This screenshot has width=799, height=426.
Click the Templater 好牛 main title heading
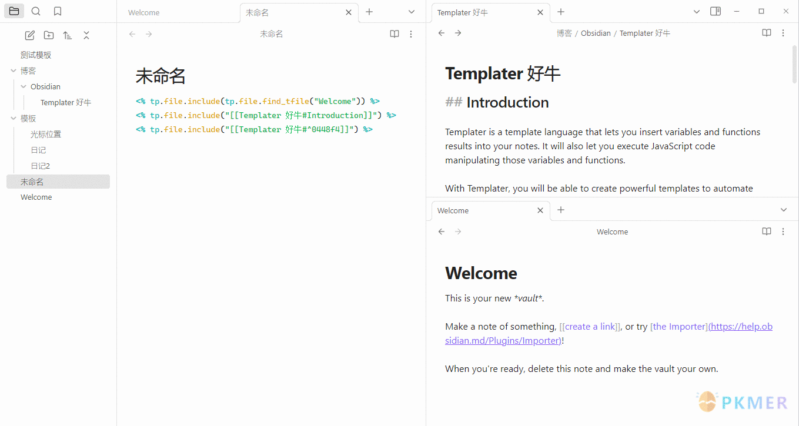point(503,73)
